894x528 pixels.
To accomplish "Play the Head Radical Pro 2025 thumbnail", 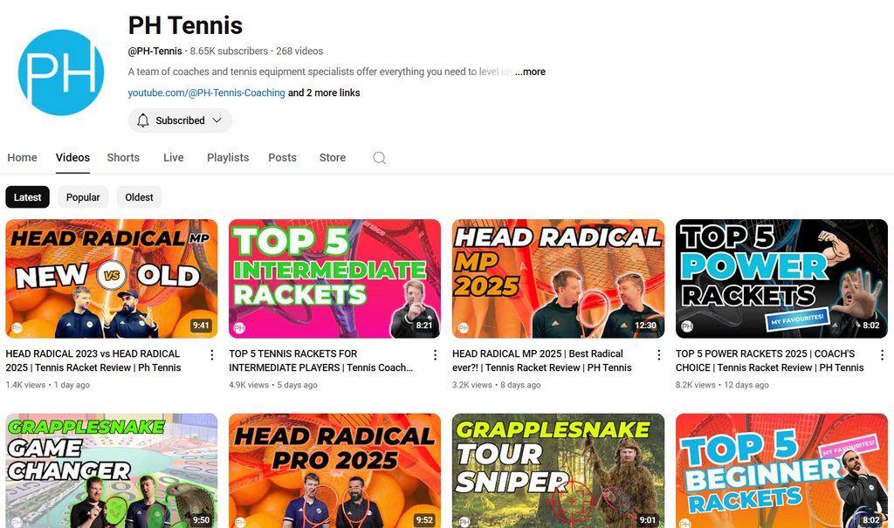I will (x=334, y=470).
